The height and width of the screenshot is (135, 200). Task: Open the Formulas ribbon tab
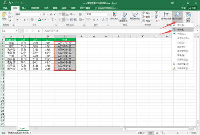[46, 7]
